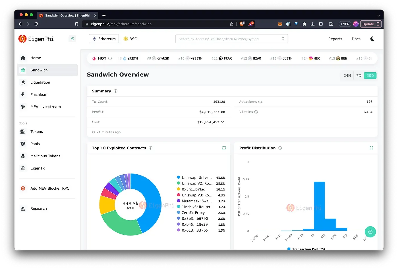Click info icon beside Profit Distribution
Viewport: 398px width, 269px height.
[280, 148]
